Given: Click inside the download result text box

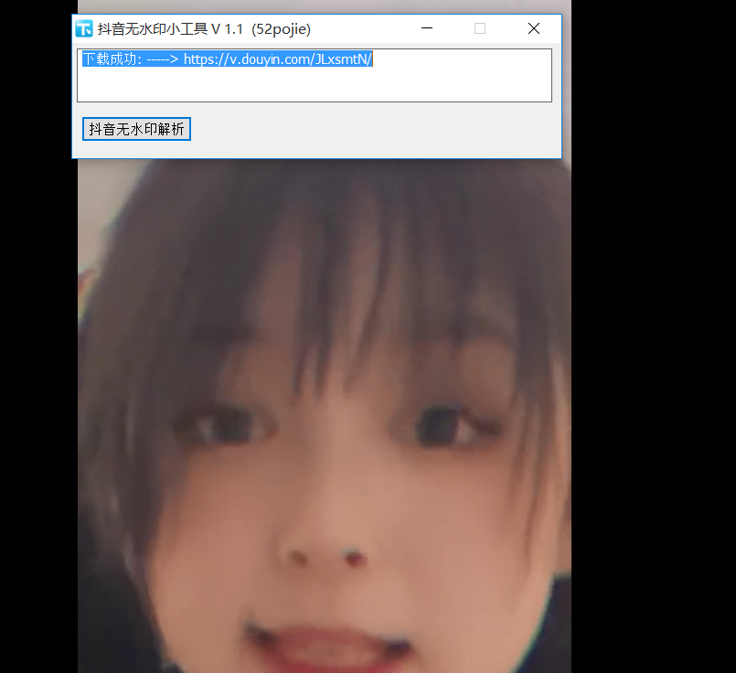Looking at the screenshot, I should point(314,76).
